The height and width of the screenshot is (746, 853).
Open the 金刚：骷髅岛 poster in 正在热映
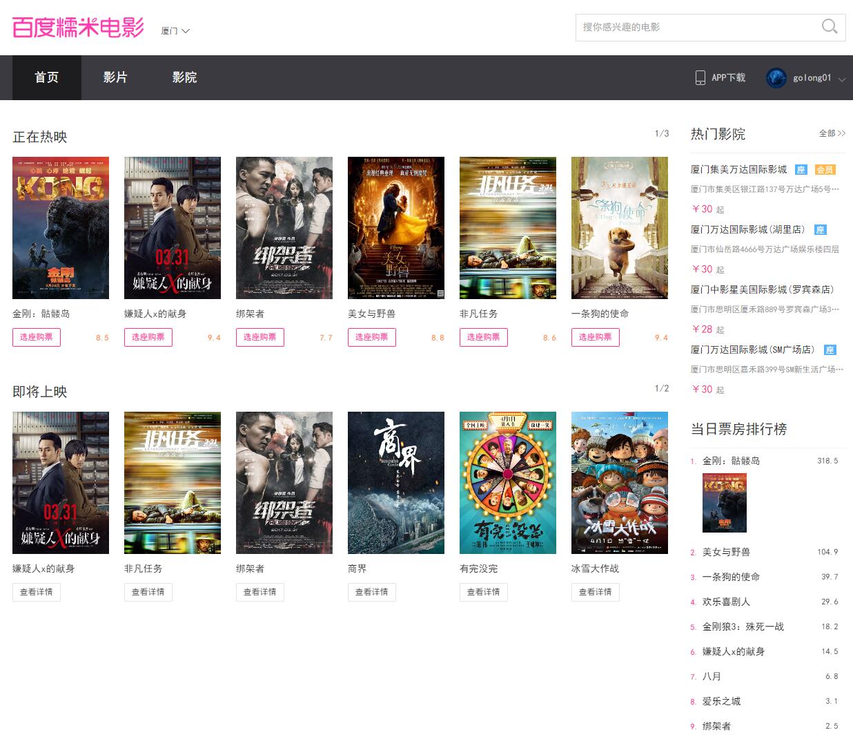(x=61, y=228)
